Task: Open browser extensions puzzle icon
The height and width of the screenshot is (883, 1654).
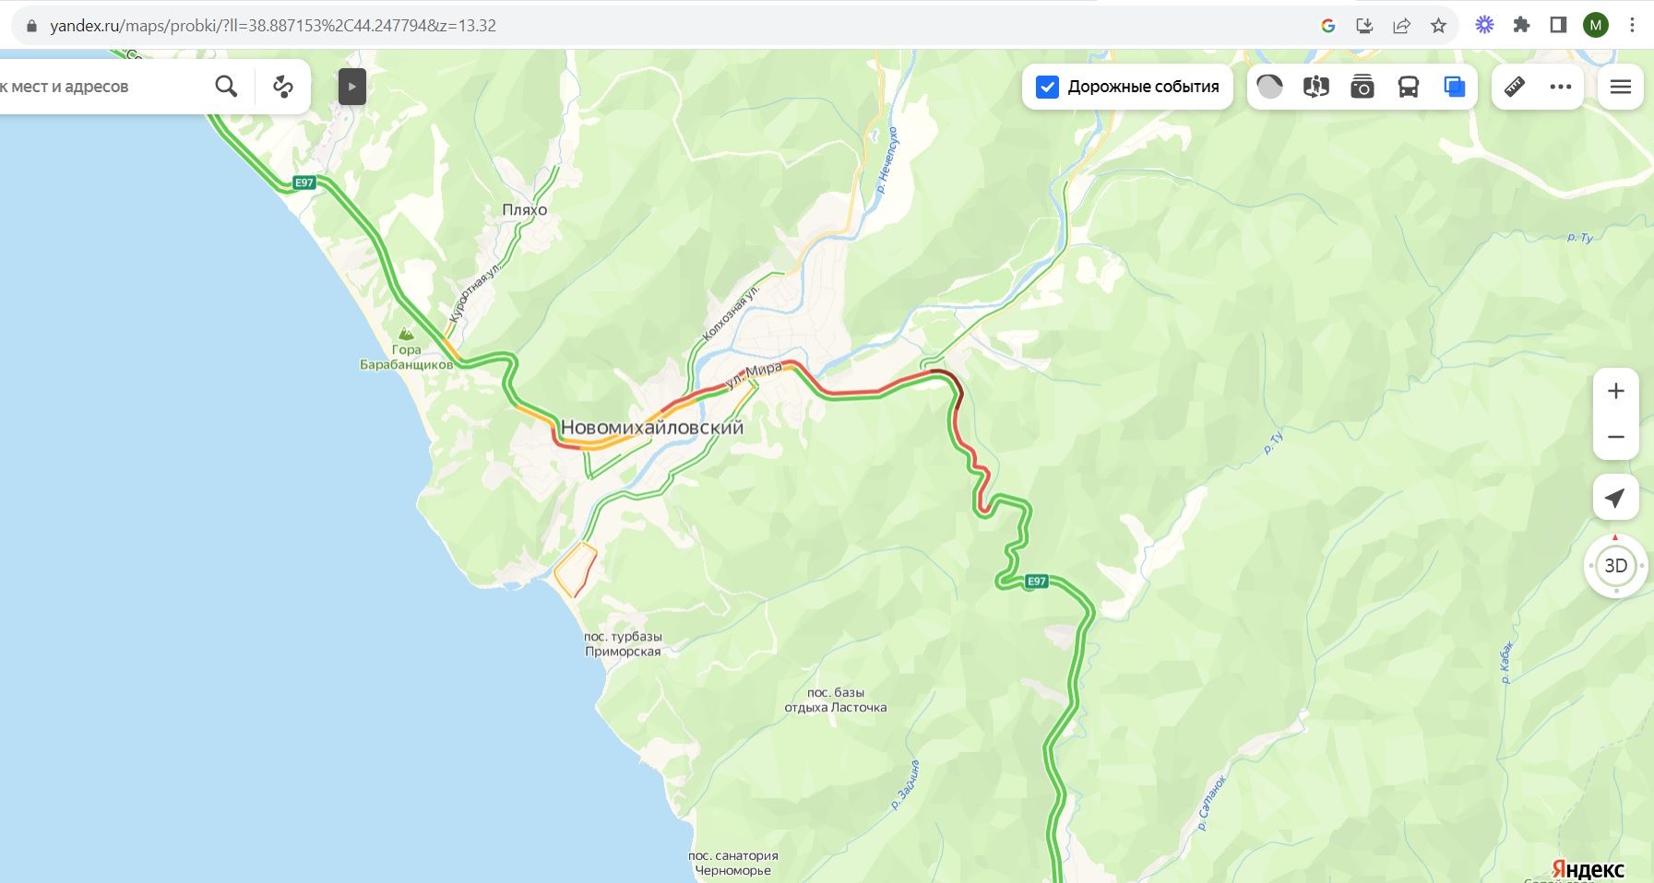Action: 1521,26
